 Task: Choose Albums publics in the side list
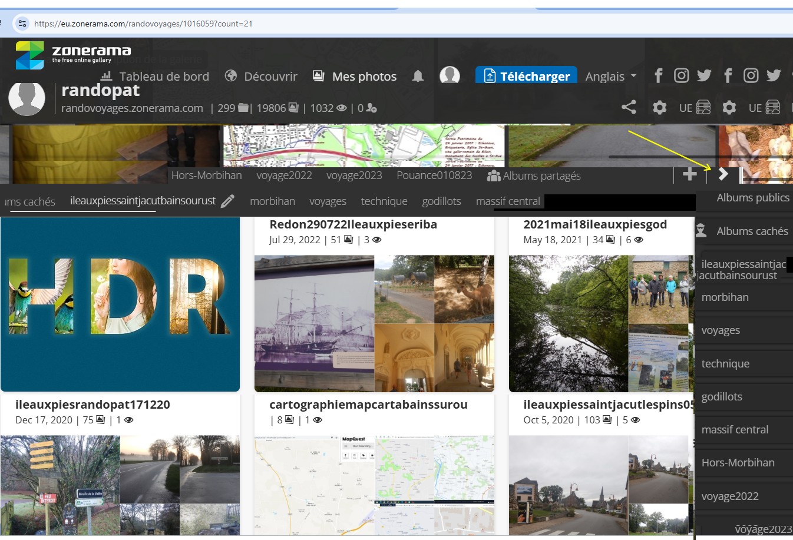(x=752, y=198)
